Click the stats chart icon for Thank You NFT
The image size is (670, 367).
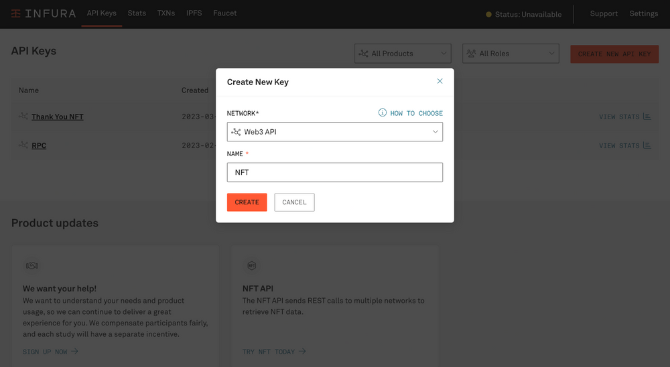click(647, 117)
